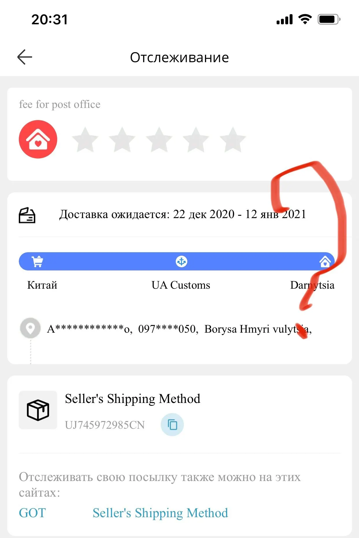This screenshot has width=359, height=538.
Task: Tap the expected delivery date text
Action: point(182,214)
